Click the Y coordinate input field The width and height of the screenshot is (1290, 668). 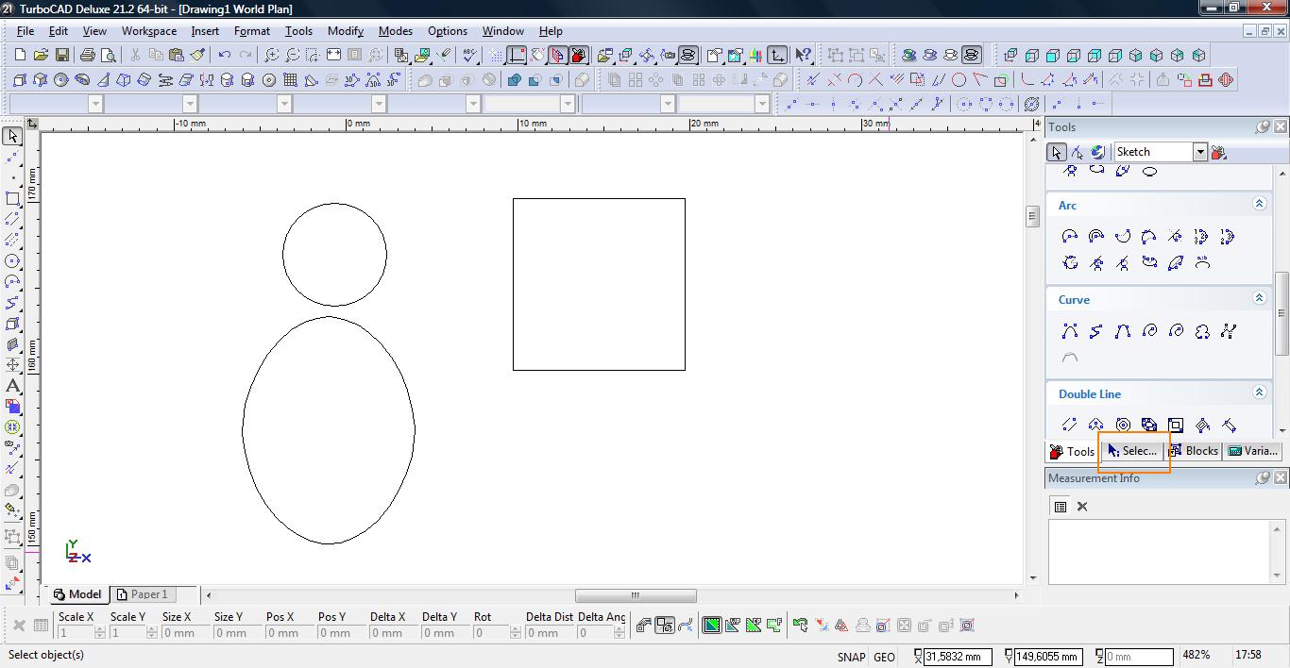[x=1049, y=657]
